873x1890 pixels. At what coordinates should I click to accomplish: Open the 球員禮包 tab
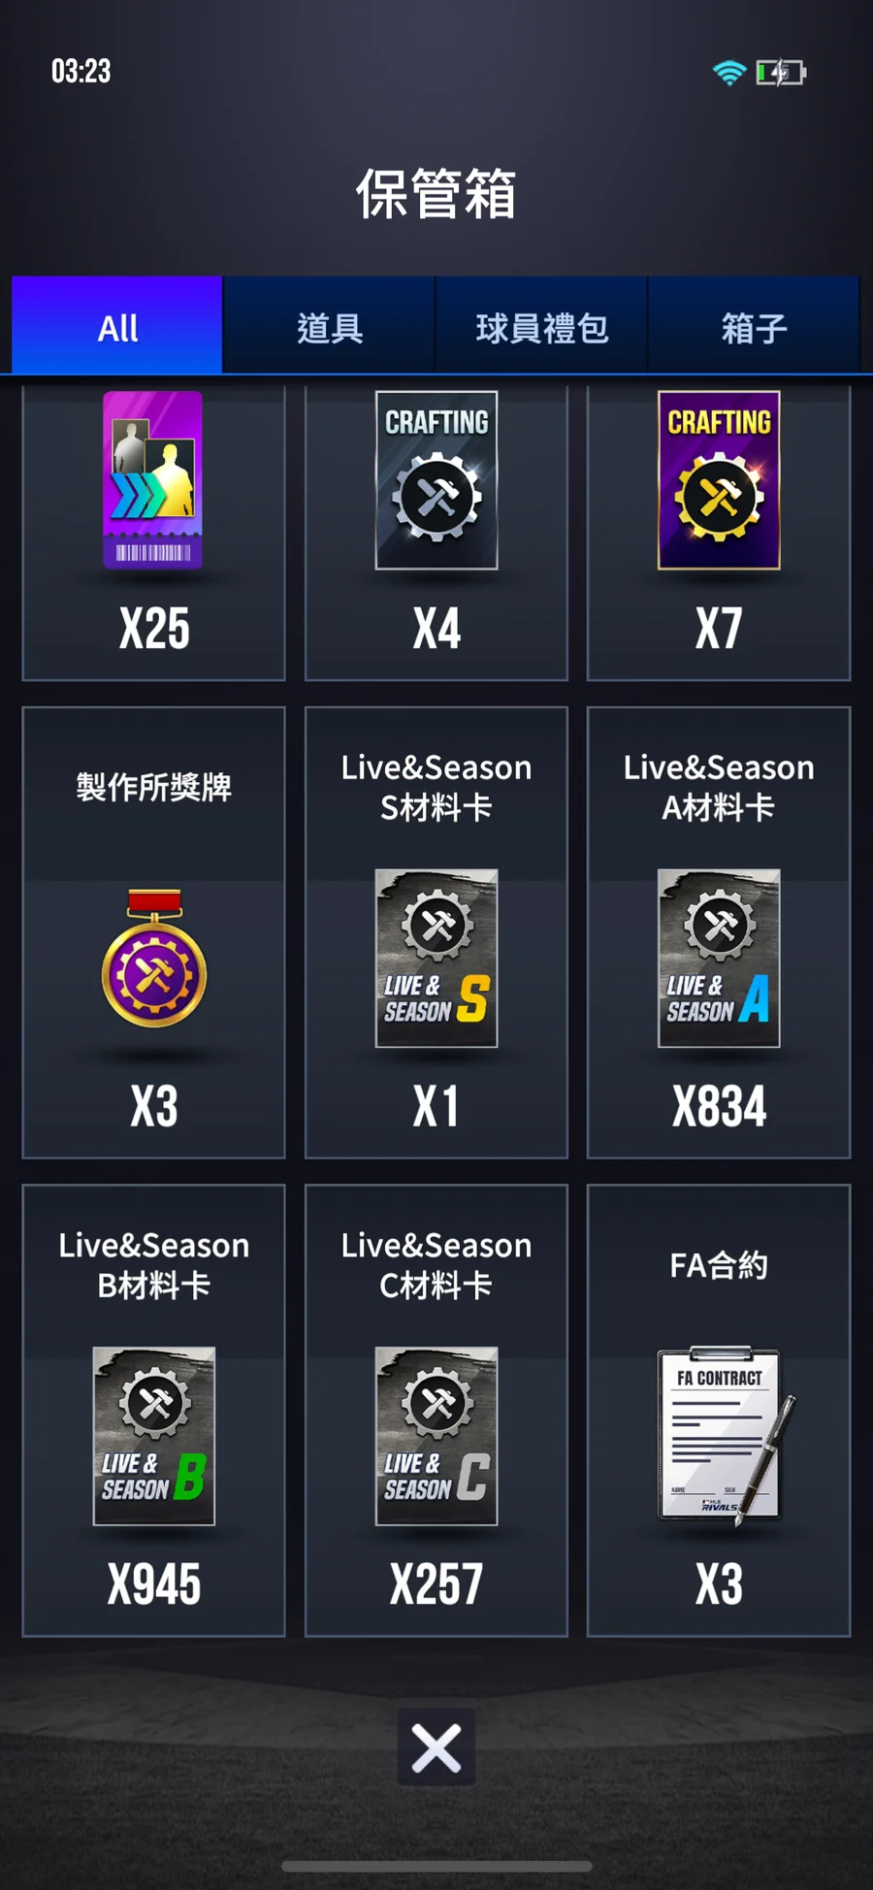[542, 326]
